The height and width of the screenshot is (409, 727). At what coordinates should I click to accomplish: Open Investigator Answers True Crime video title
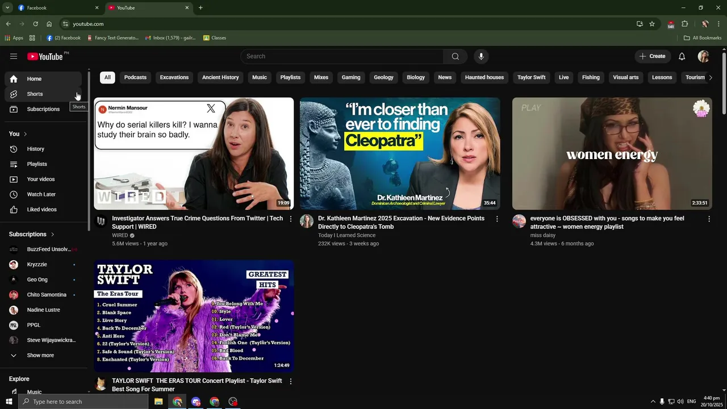pos(197,223)
